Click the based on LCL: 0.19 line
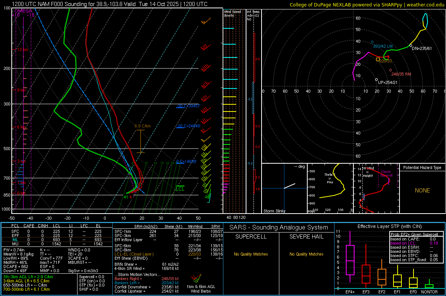Image resolution: width=446 pixels, height=296 pixels. point(414,243)
